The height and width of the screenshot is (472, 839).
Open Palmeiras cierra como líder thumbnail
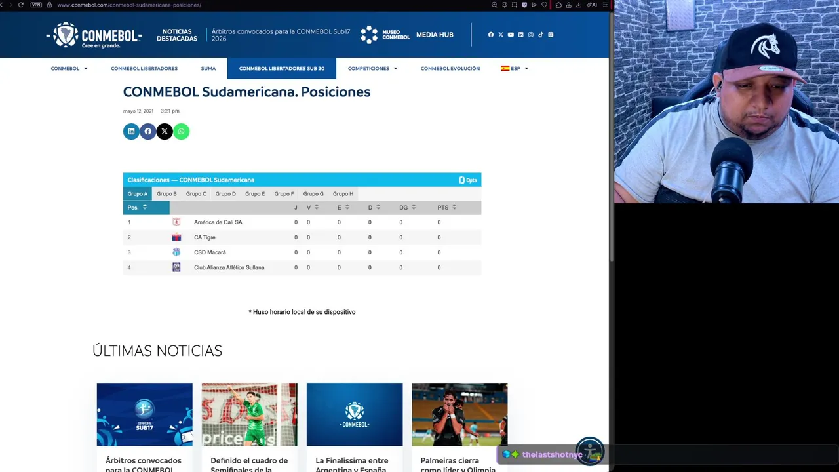[459, 414]
